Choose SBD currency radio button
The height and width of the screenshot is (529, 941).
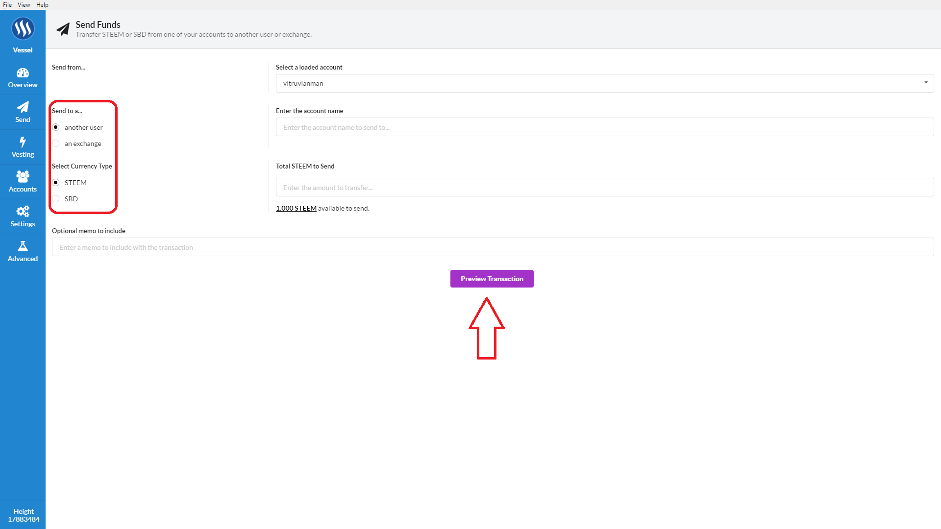point(56,199)
